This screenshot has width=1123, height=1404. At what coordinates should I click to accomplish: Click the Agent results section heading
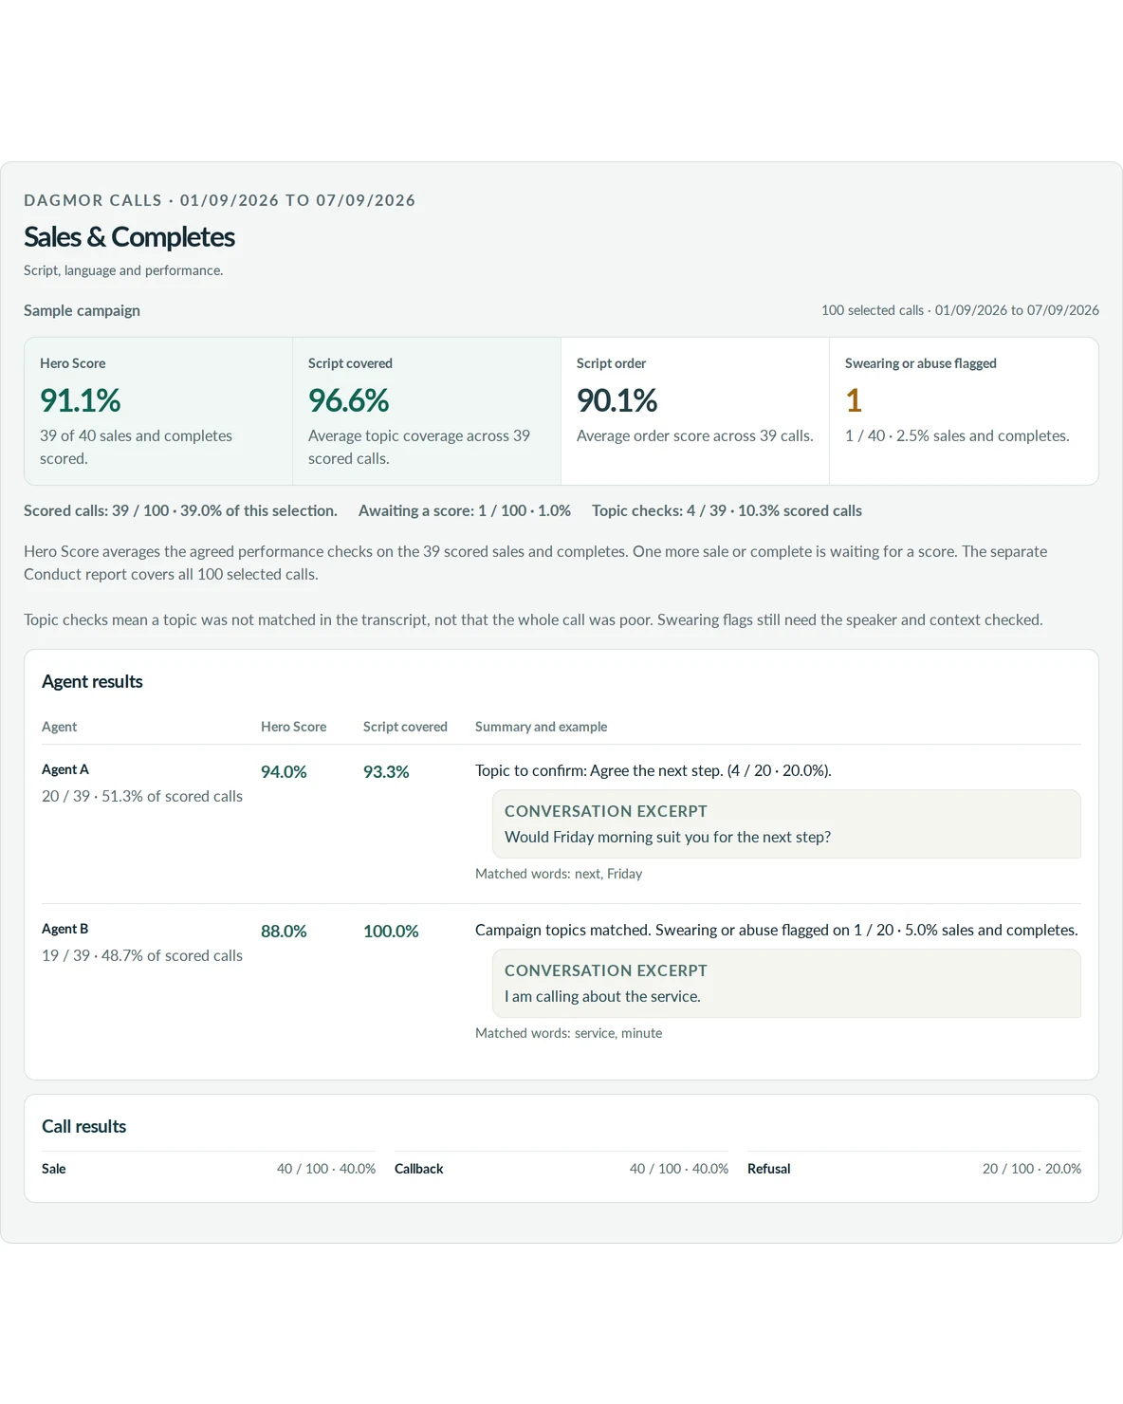pos(92,681)
